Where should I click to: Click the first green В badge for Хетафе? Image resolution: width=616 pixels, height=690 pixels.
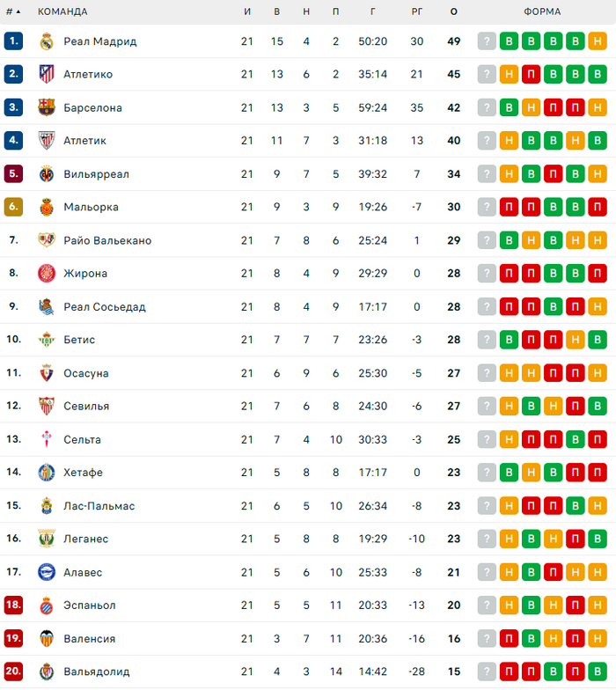pos(510,473)
